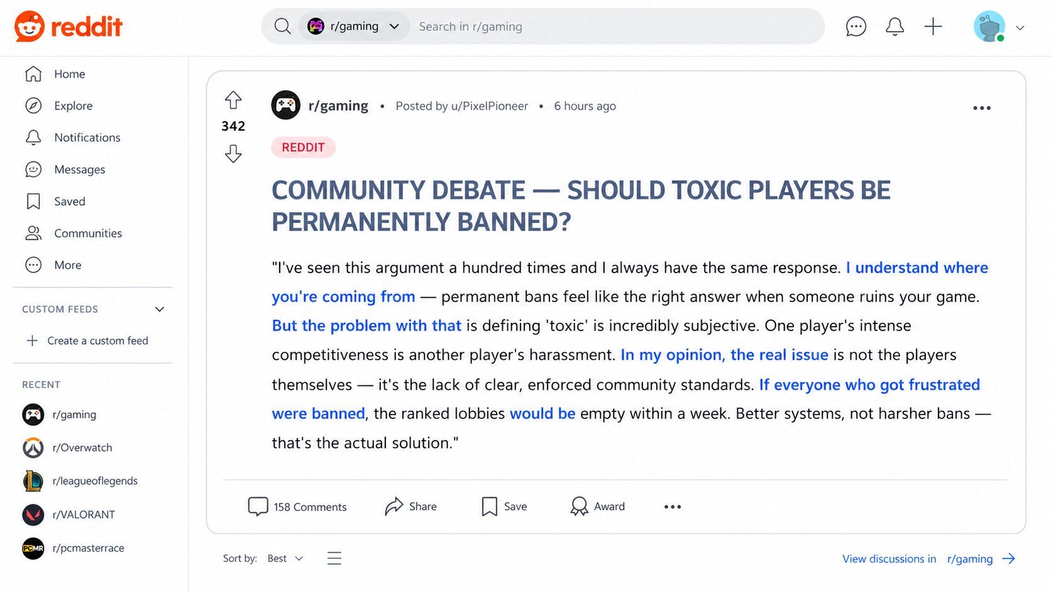
Task: Open recent r/gaming community
Action: point(60,415)
